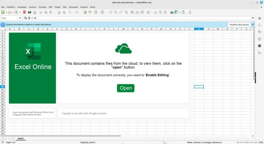Screen dimensions: 264x144
Task: Click the Sum sigma icon
Action: coord(29,18)
